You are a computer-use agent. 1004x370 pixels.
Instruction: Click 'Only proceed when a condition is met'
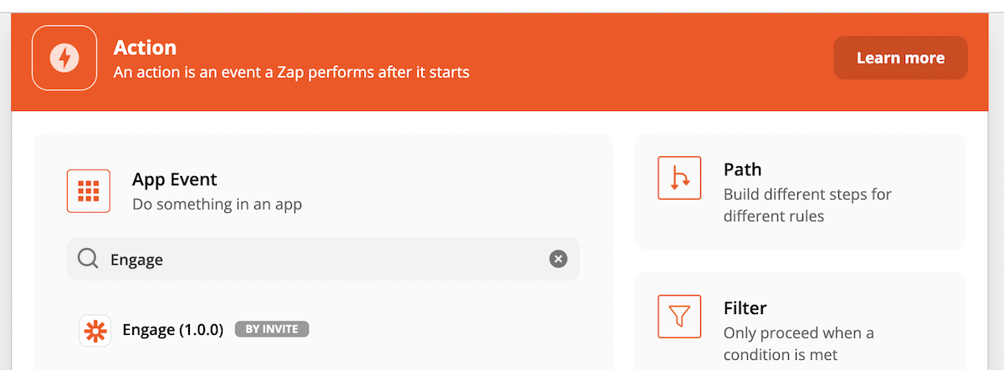pyautogui.click(x=799, y=344)
